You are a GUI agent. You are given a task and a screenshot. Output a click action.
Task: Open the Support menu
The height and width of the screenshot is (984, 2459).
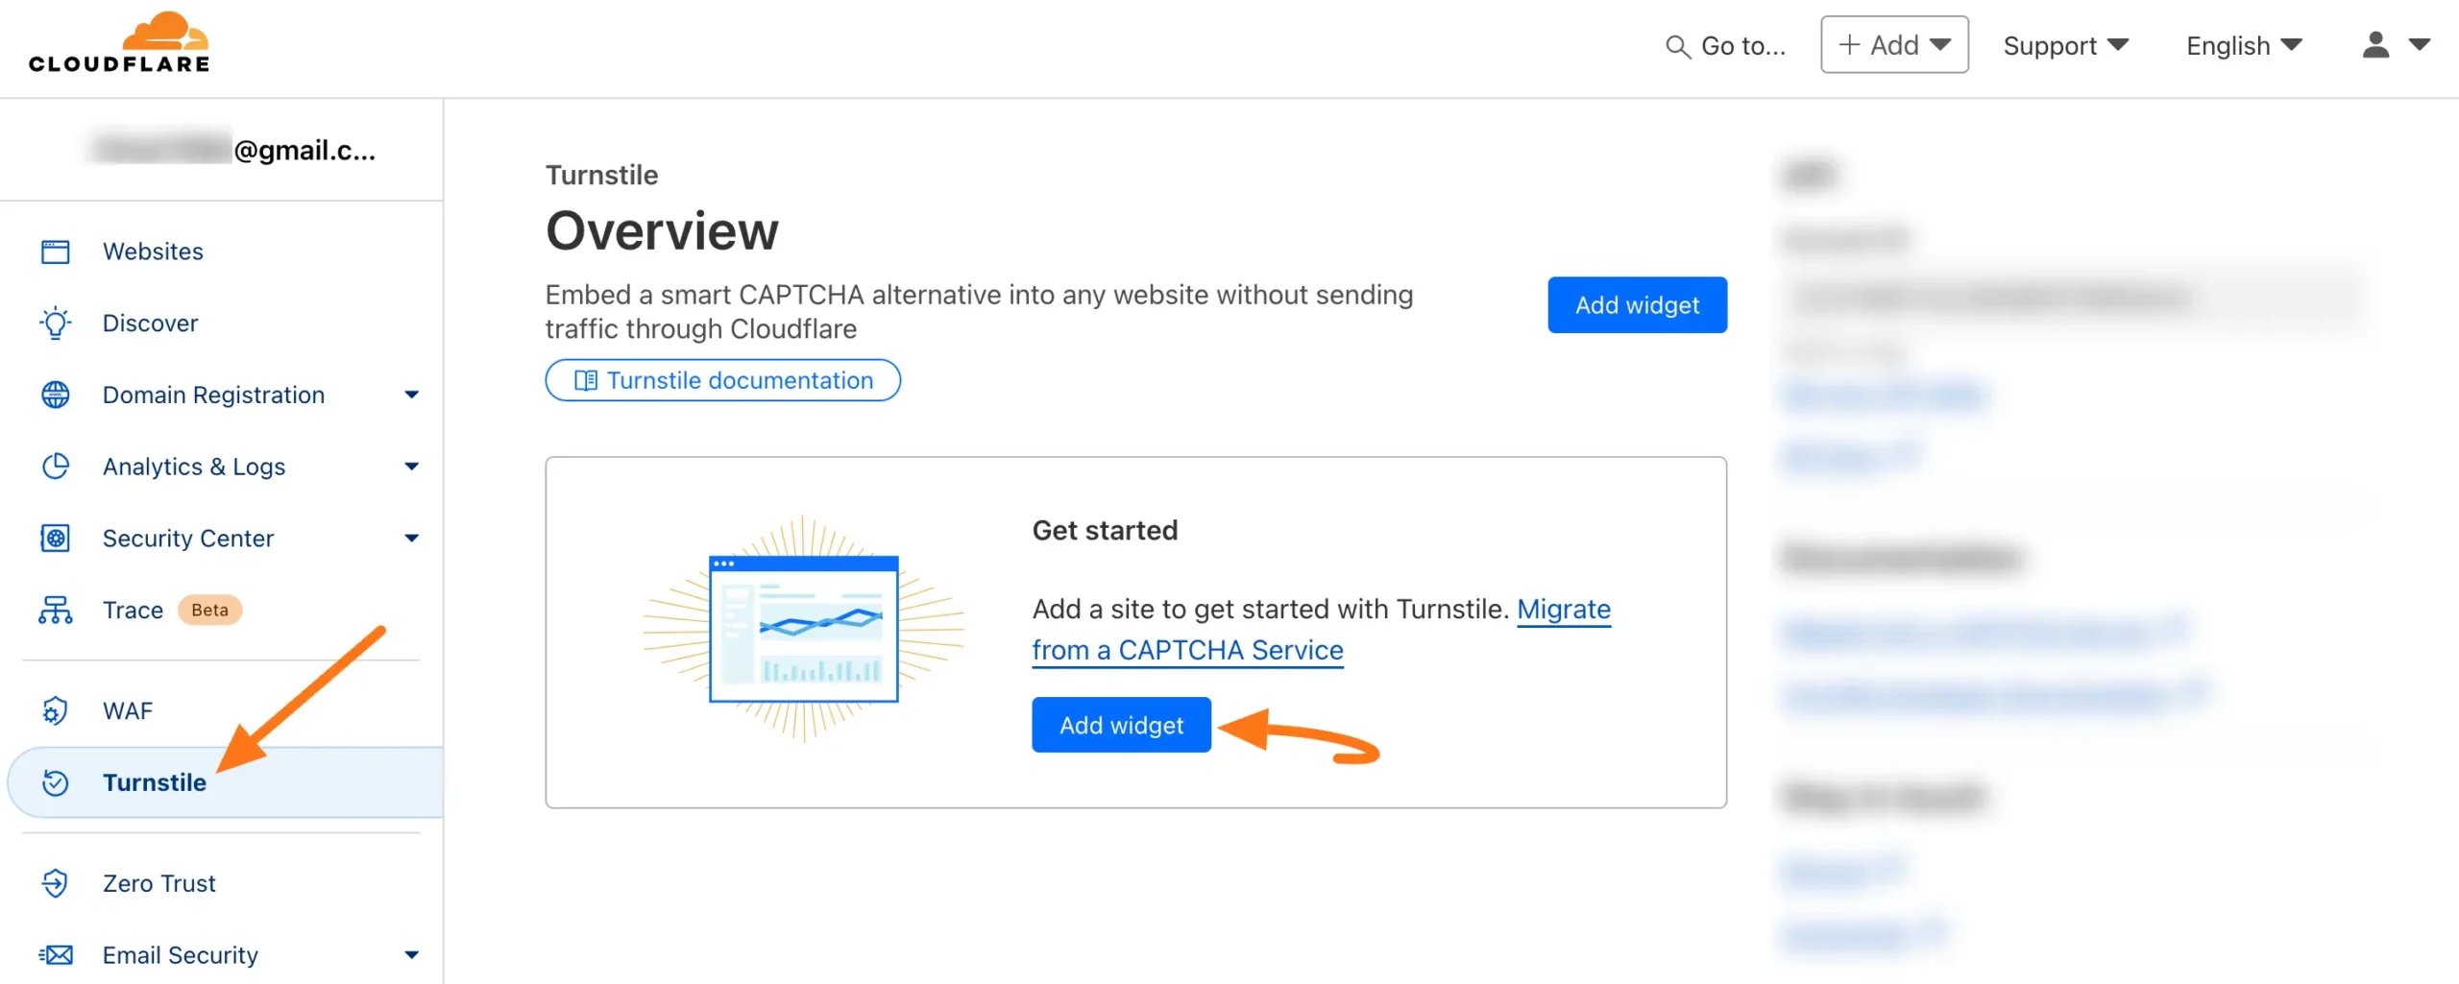pyautogui.click(x=2065, y=46)
